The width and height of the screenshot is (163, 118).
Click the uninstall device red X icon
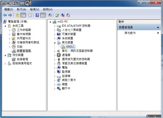[x=63, y=15]
